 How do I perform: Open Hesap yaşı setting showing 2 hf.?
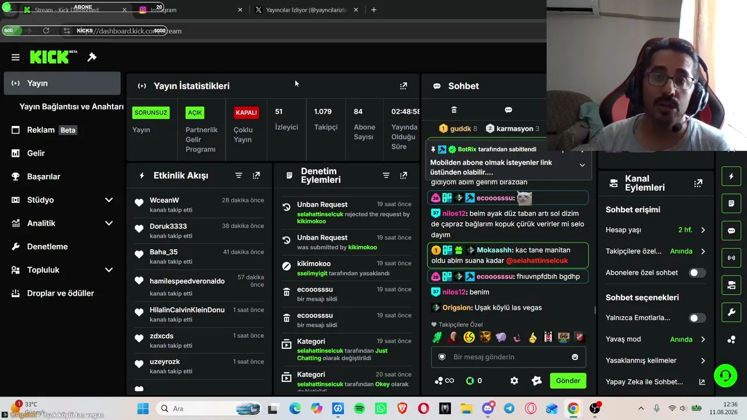(x=656, y=230)
